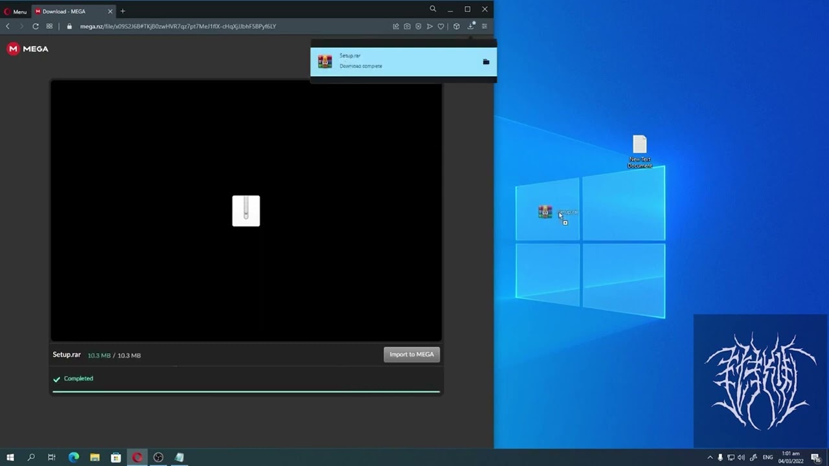Viewport: 829px width, 466px height.
Task: Click the download progress bar
Action: [x=246, y=392]
